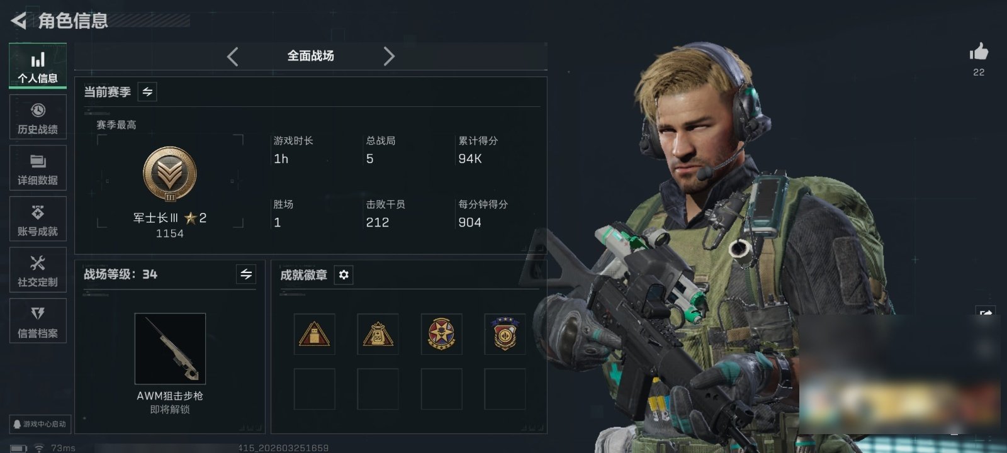This screenshot has width=1007, height=453.
Task: Click the first empty badge slot
Action: coord(315,389)
